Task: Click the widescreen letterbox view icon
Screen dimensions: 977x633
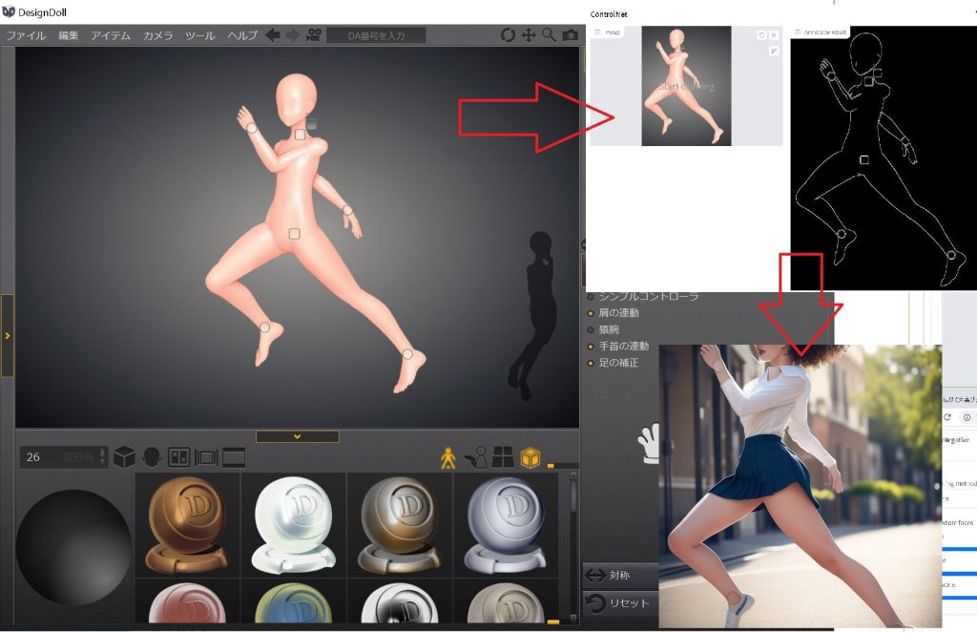Action: tap(234, 457)
